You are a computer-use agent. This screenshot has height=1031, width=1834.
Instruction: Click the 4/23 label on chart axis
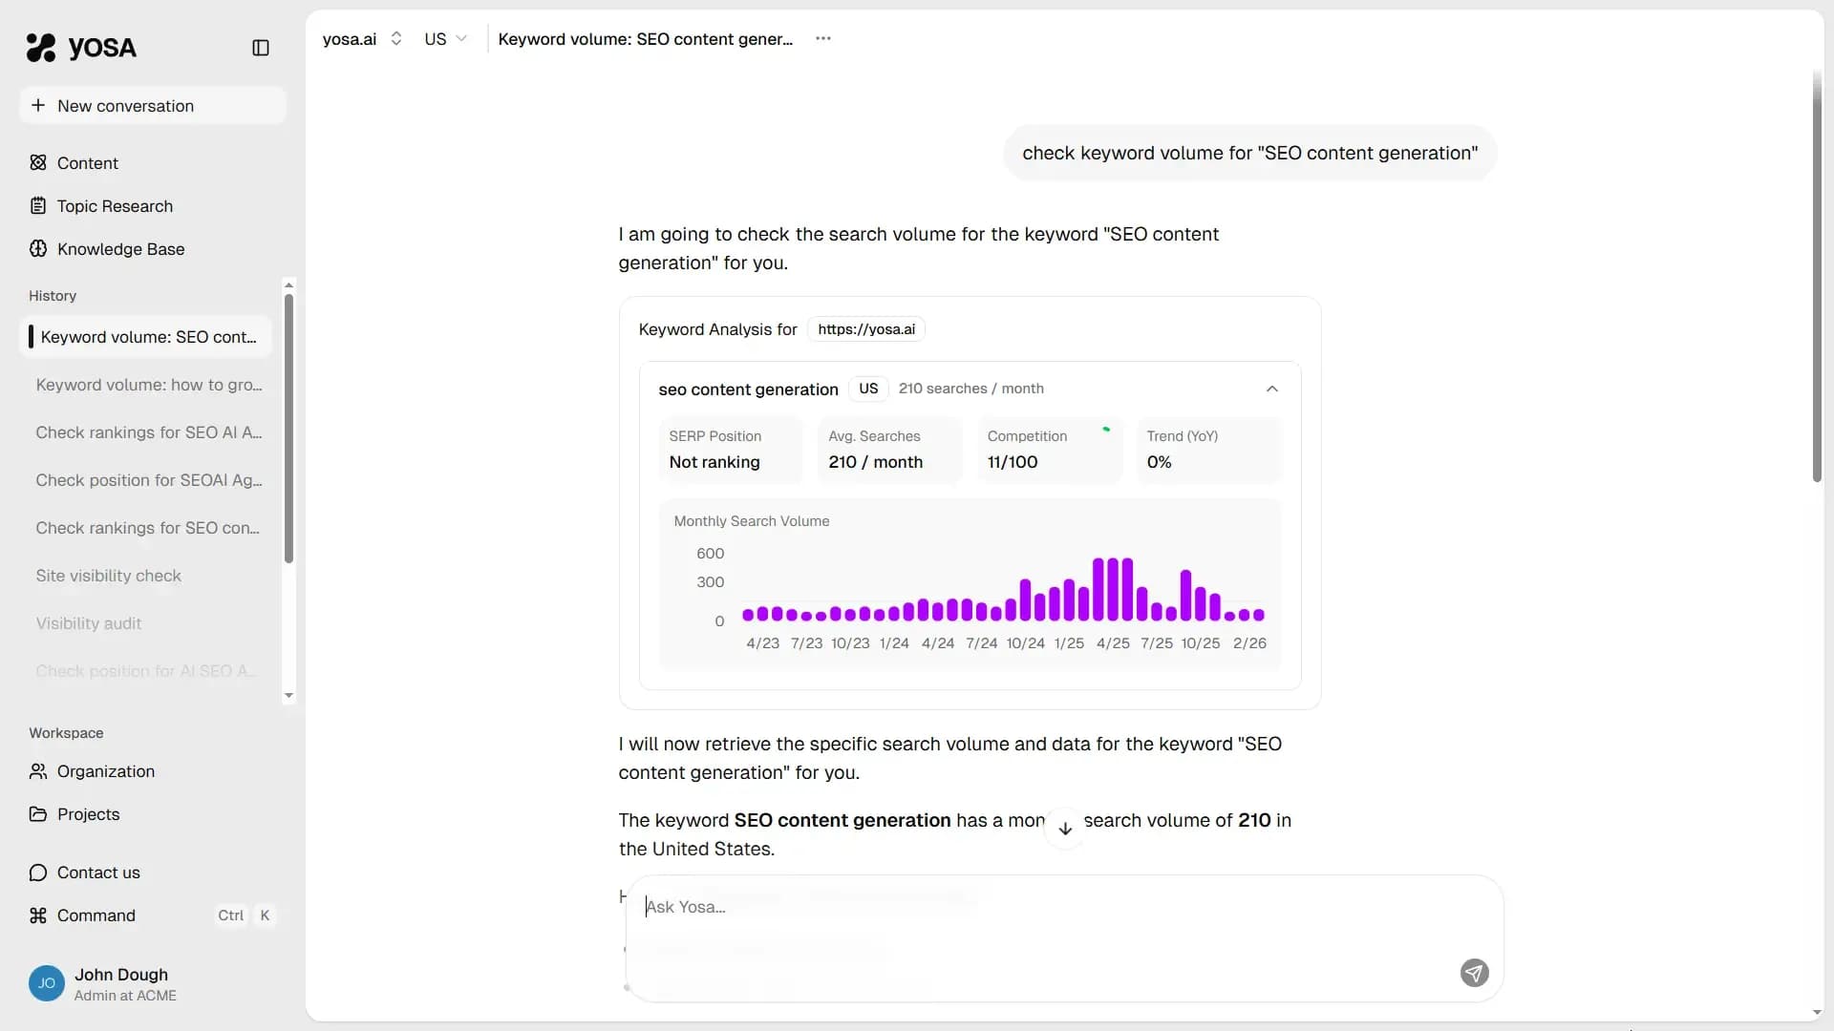coord(762,643)
